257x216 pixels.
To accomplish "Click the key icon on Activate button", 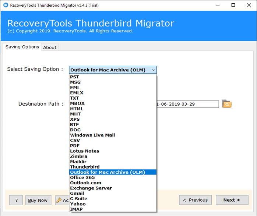I will [59, 200].
